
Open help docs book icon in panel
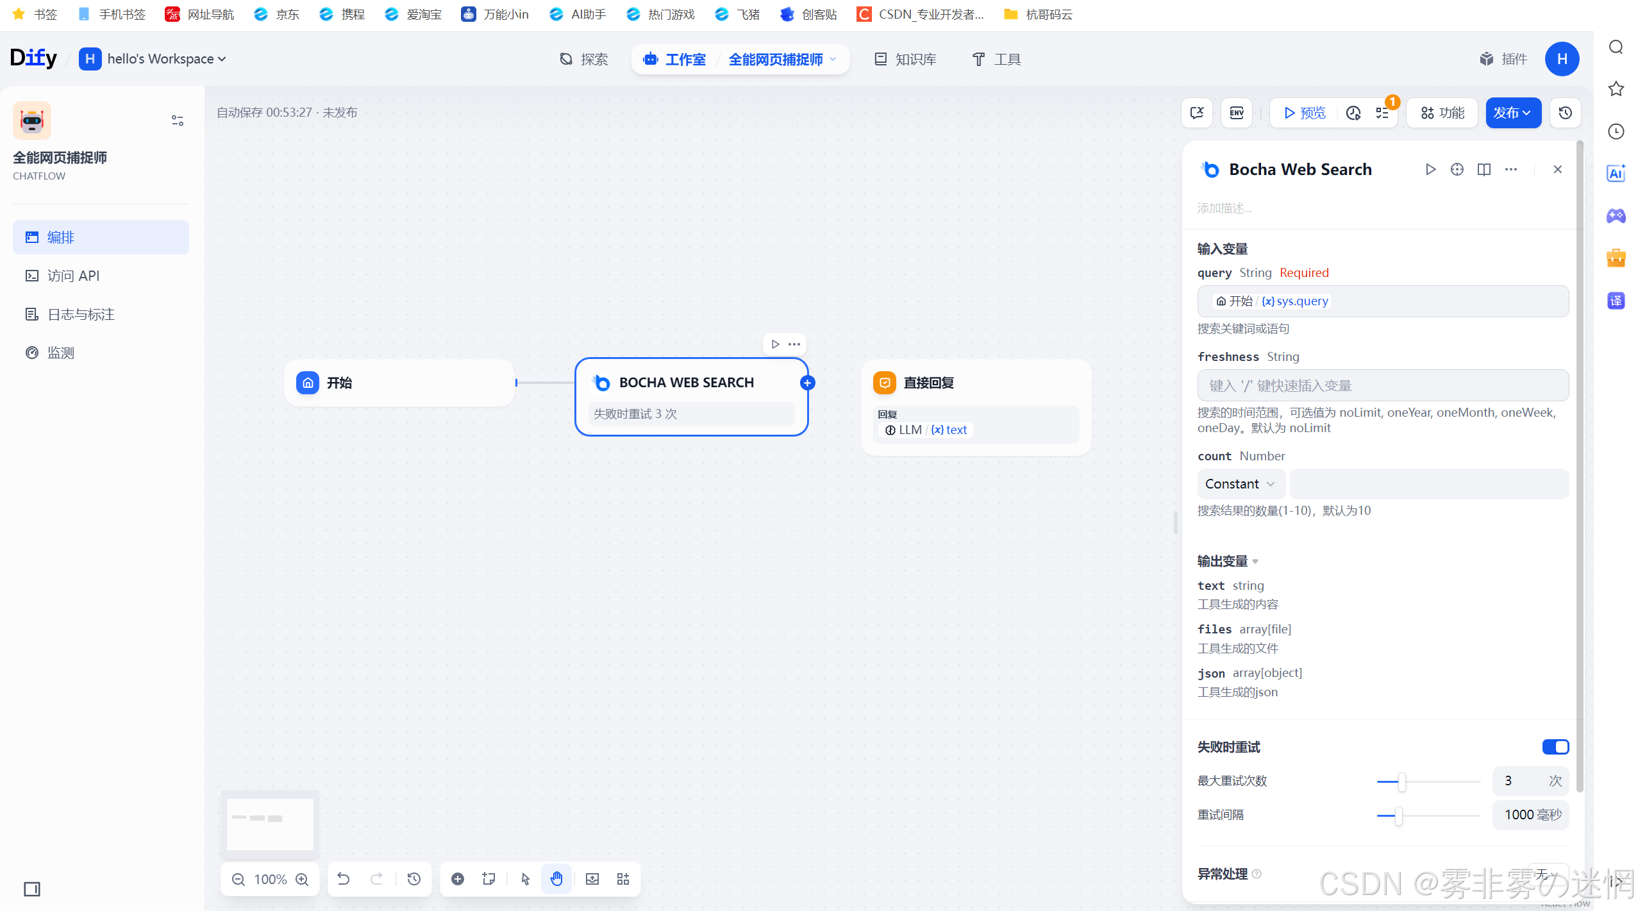click(x=1484, y=169)
